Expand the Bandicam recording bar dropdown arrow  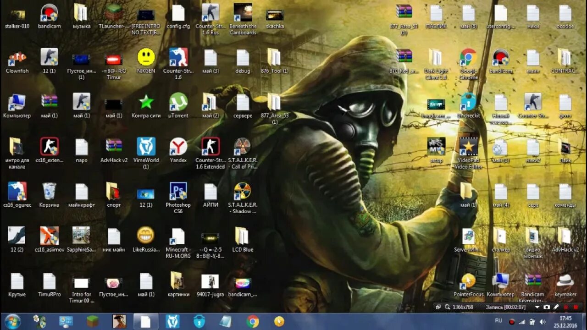pyautogui.click(x=537, y=307)
